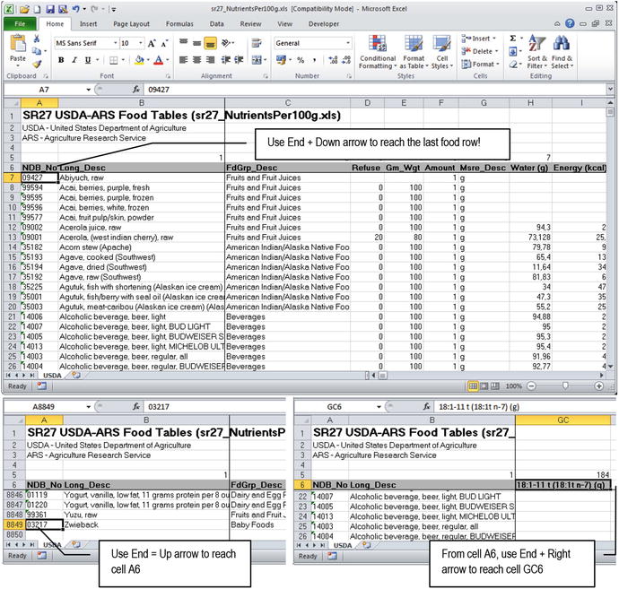This screenshot has width=619, height=589.
Task: Open Conditional Formatting
Action: click(378, 52)
